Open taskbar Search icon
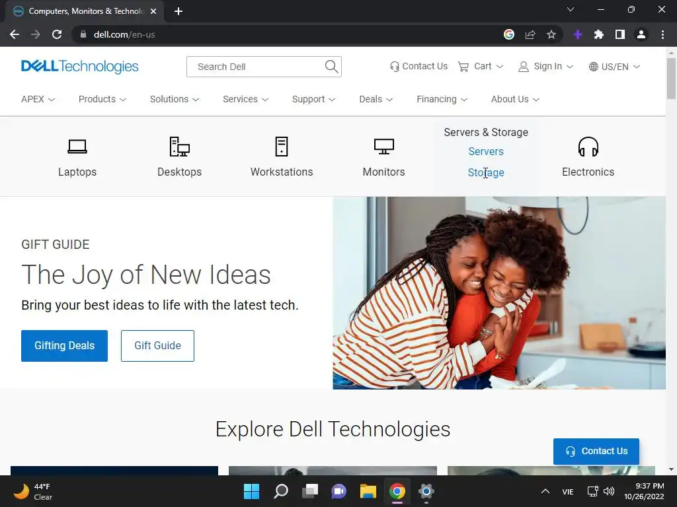The height and width of the screenshot is (507, 677). 281,491
